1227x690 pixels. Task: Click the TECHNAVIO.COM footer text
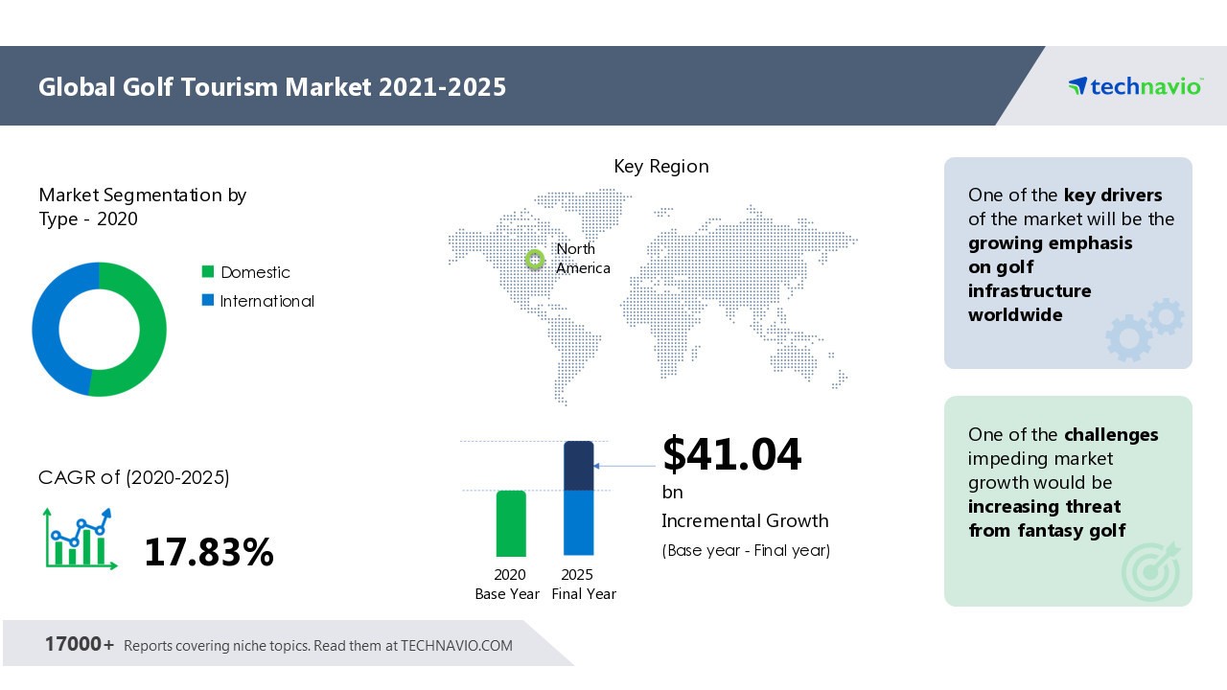(456, 646)
